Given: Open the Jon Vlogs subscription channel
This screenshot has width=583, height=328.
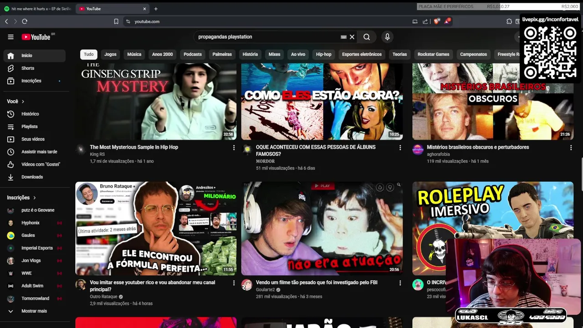Looking at the screenshot, I should (x=34, y=261).
